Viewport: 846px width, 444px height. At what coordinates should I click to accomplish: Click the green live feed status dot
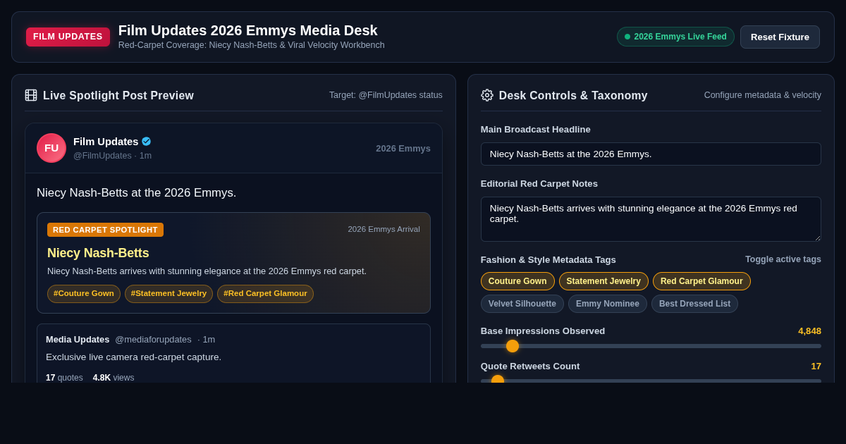pyautogui.click(x=627, y=37)
